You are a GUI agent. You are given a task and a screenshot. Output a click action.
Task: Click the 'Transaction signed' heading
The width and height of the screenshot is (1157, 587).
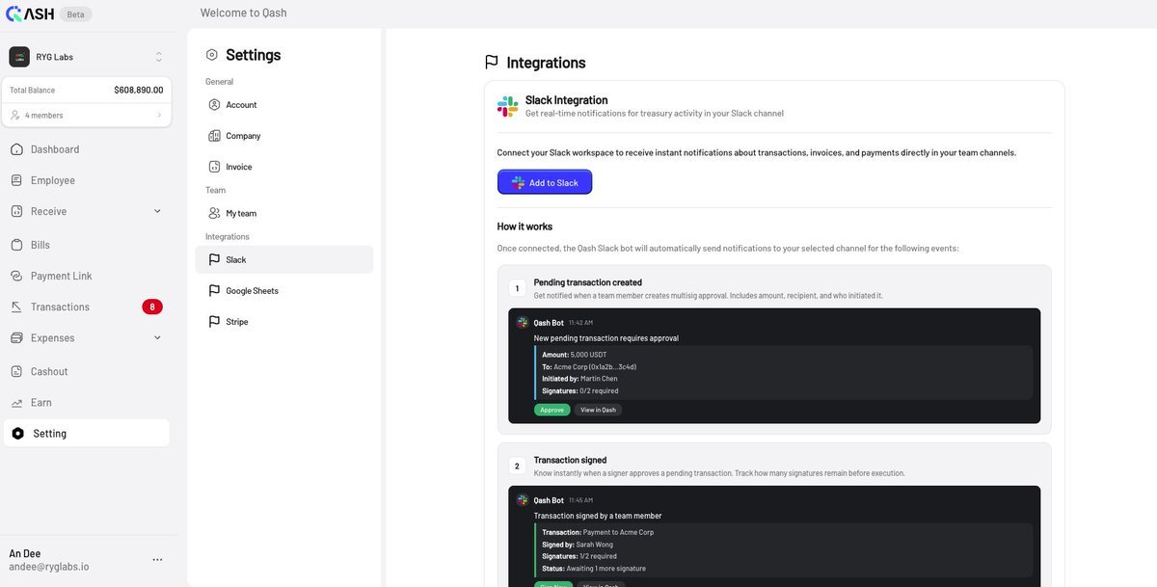coord(570,460)
